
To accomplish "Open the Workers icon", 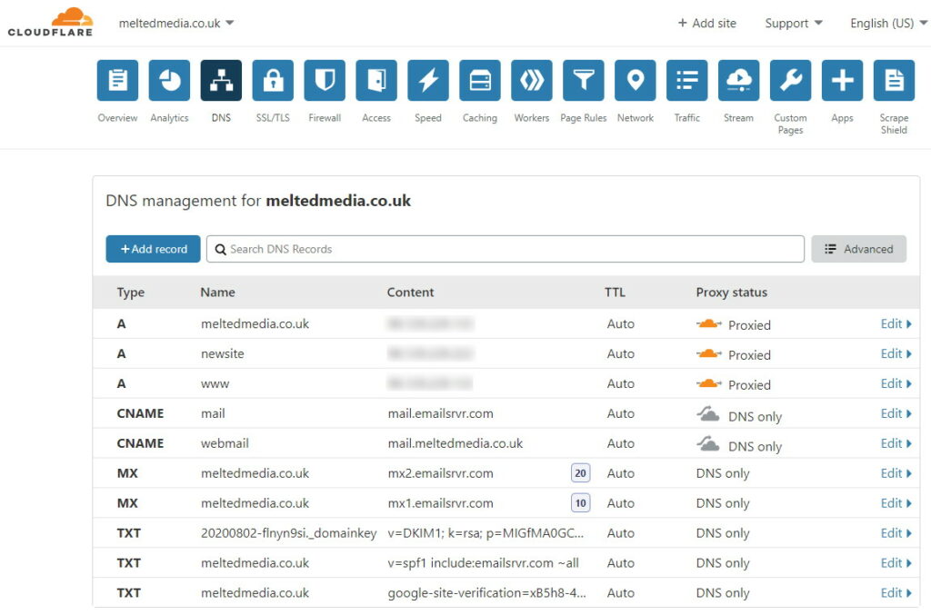I will pyautogui.click(x=531, y=80).
